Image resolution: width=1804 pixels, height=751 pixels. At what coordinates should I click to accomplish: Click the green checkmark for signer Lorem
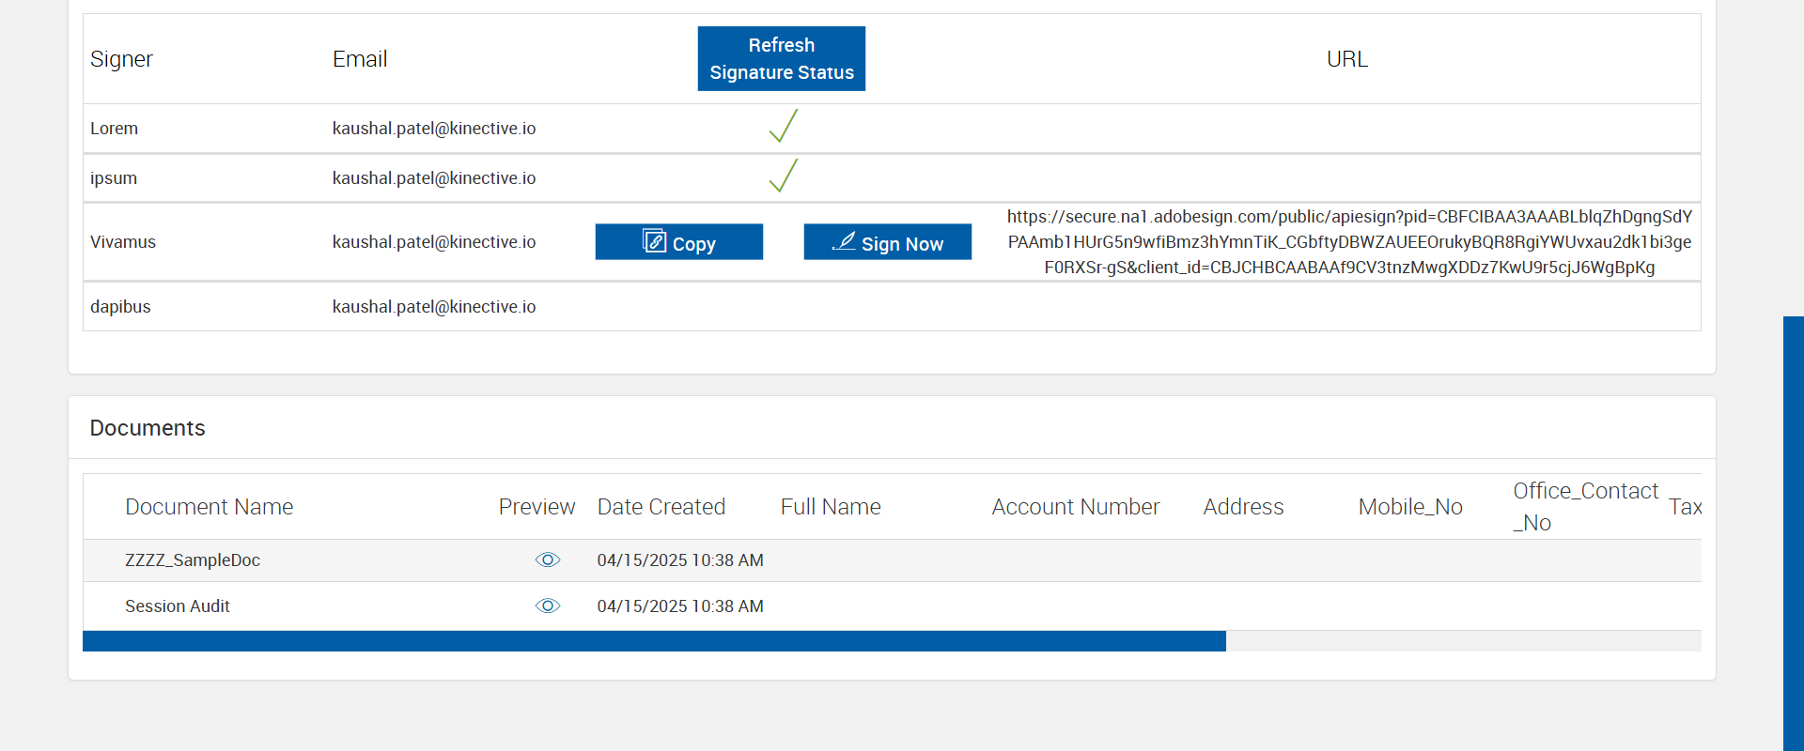(783, 126)
